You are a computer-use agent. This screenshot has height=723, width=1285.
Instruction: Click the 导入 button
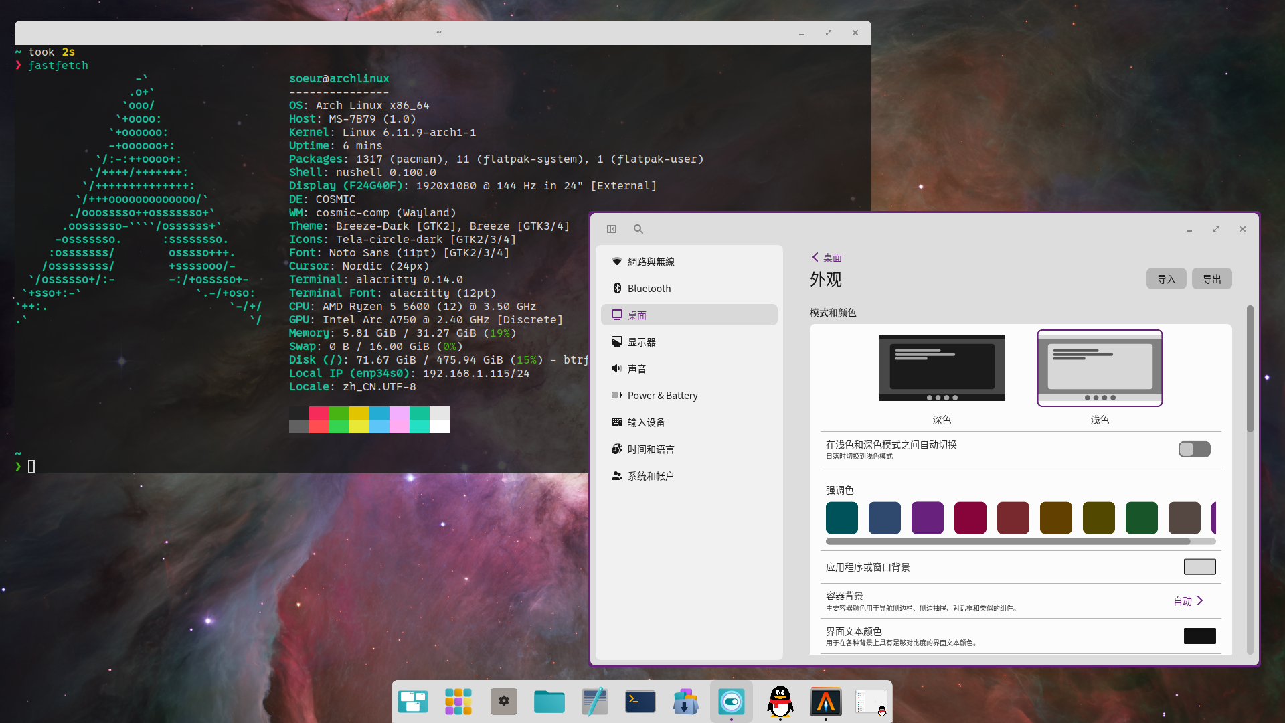point(1166,279)
